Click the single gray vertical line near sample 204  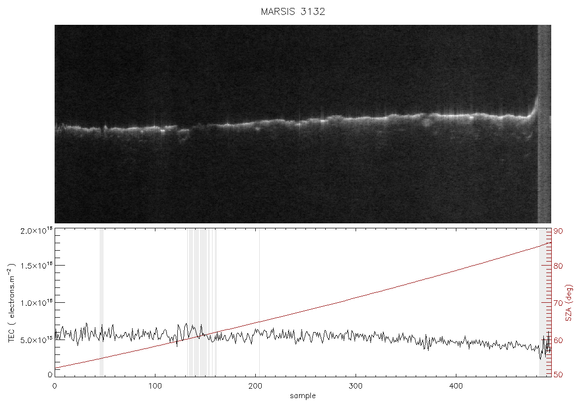[x=259, y=302]
